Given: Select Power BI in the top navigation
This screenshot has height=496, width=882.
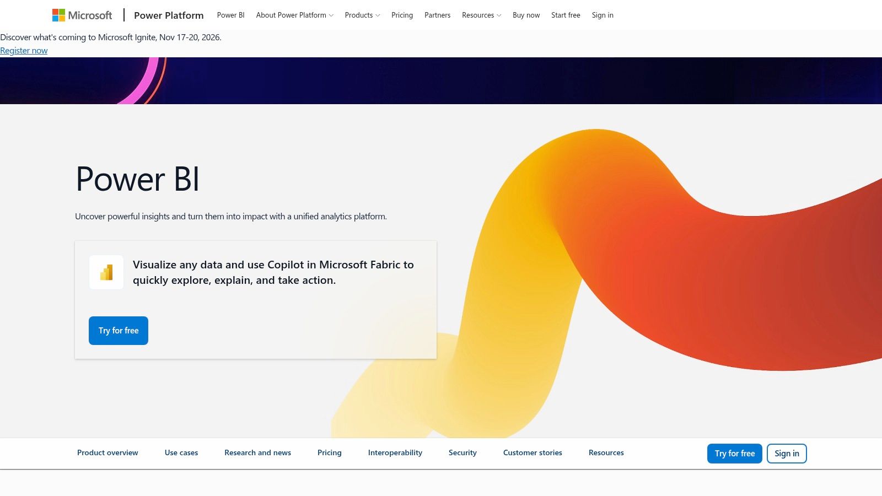Looking at the screenshot, I should pyautogui.click(x=230, y=15).
